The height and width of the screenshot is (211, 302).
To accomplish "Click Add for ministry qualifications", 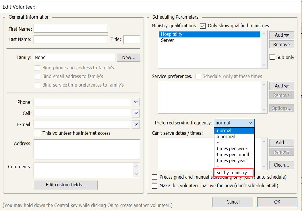I will click(281, 35).
